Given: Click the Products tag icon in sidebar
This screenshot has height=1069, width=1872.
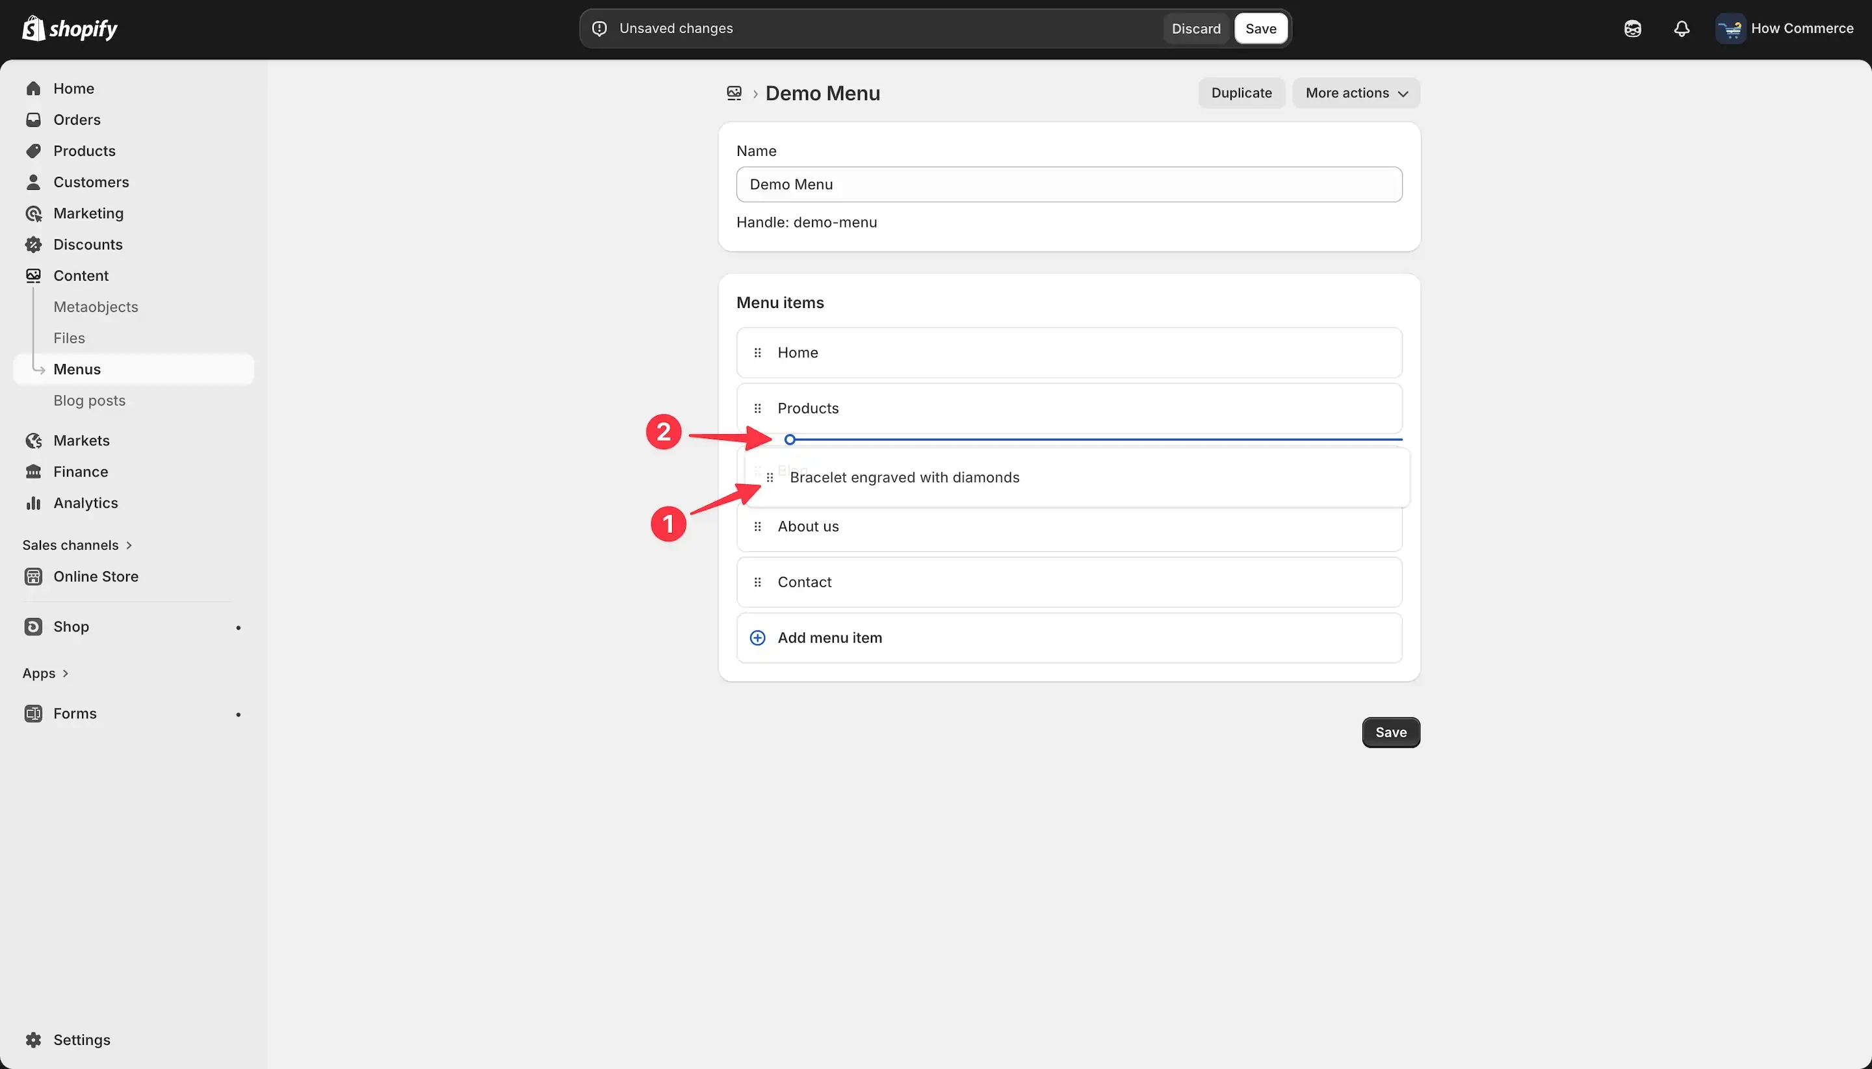Looking at the screenshot, I should tap(33, 151).
